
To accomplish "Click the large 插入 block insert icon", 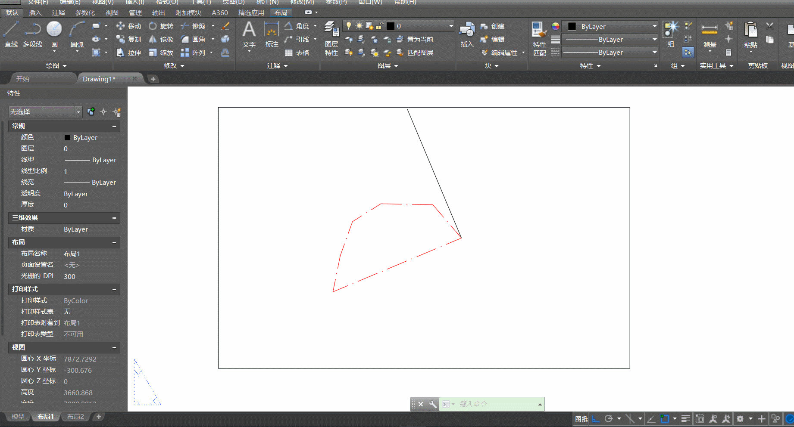I will (x=467, y=34).
